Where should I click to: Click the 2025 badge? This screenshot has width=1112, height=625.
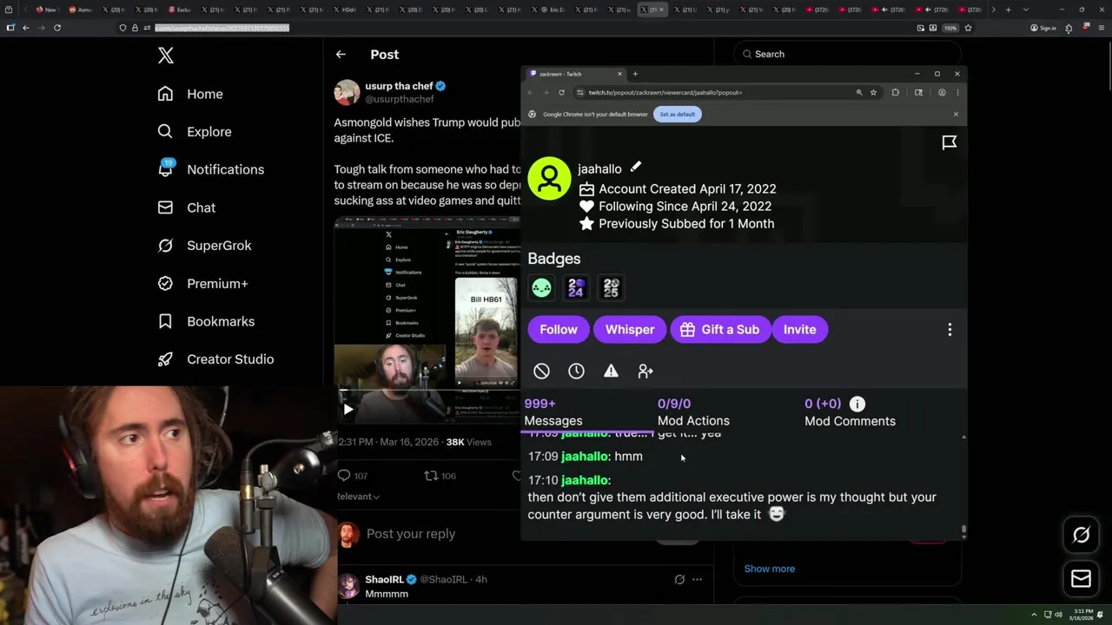611,287
